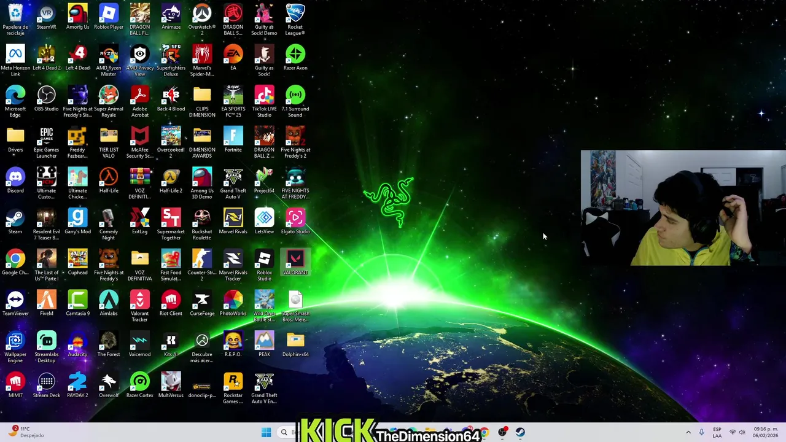The height and width of the screenshot is (442, 786).
Task: Open the CLIPS DIMENSION folder
Action: (x=202, y=101)
